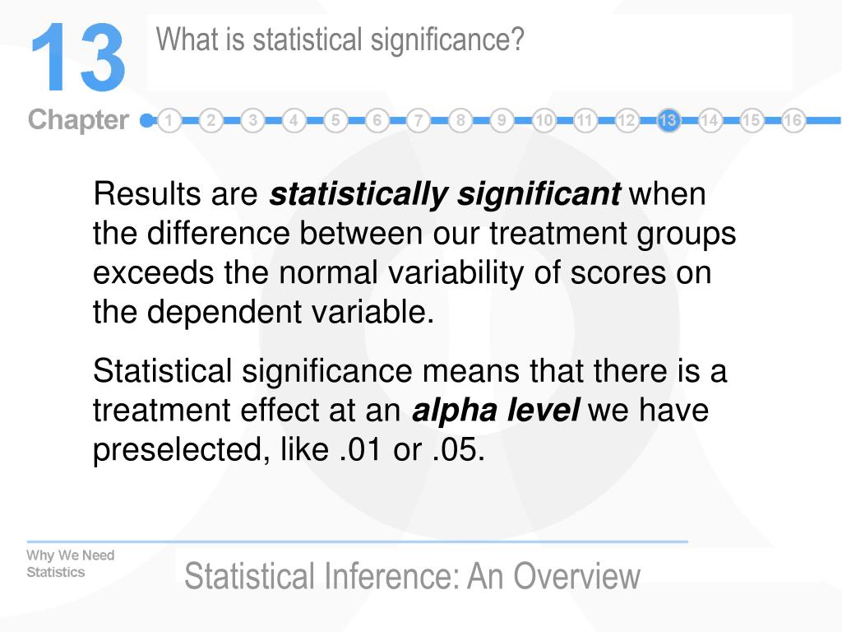This screenshot has height=632, width=842.
Task: Click the 'Why We Need Statistics' footer label
Action: pos(71,563)
